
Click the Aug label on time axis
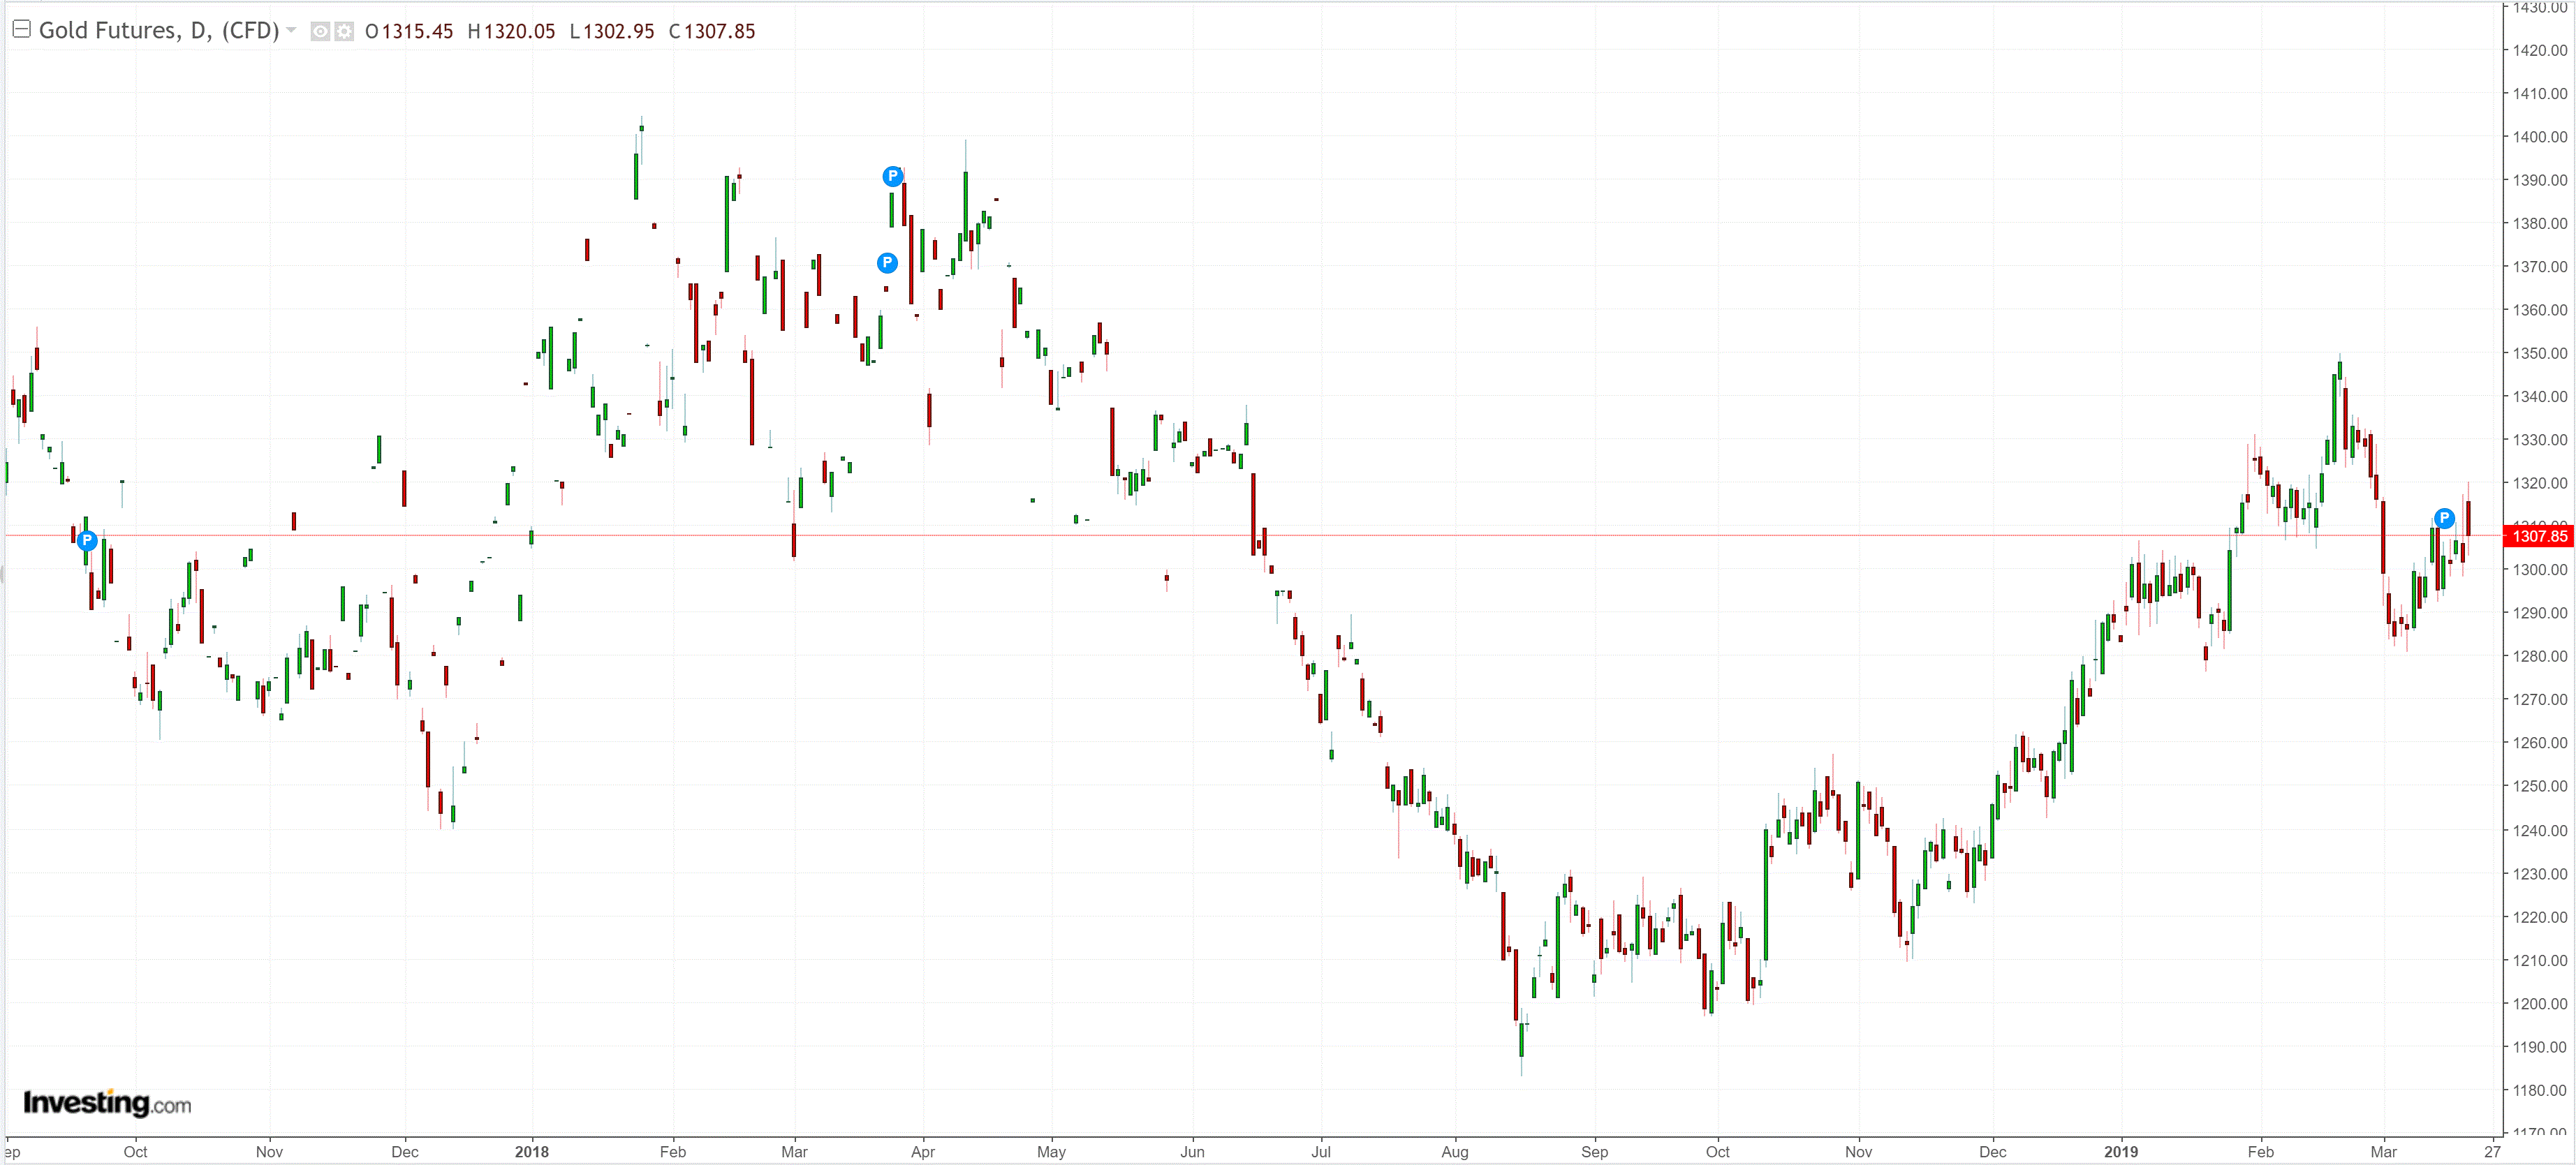click(x=1454, y=1151)
